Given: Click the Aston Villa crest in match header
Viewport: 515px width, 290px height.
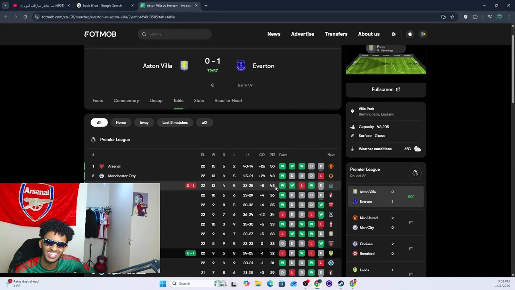Looking at the screenshot, I should 184,66.
